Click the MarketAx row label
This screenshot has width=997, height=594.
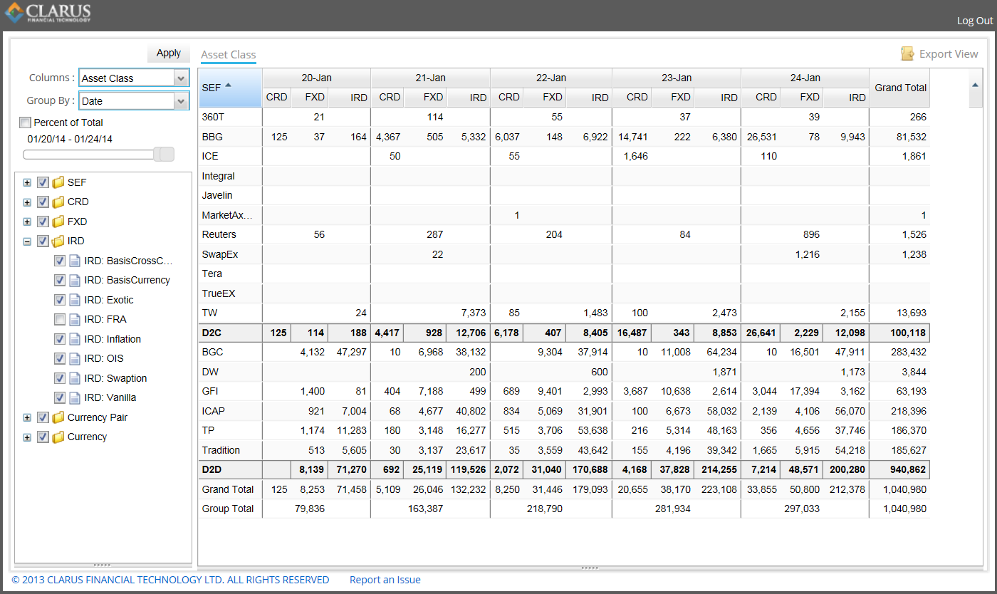coord(227,215)
